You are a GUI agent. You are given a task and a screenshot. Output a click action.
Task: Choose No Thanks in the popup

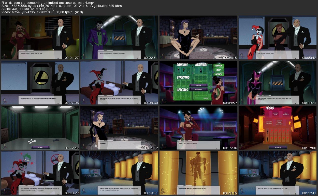pos(199,89)
